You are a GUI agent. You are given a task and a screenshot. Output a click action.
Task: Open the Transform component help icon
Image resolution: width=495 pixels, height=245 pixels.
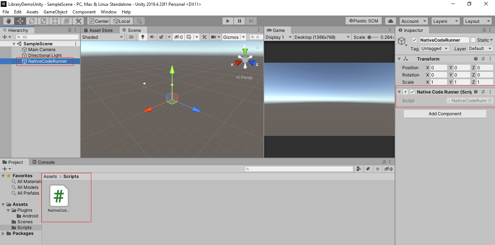pos(476,59)
